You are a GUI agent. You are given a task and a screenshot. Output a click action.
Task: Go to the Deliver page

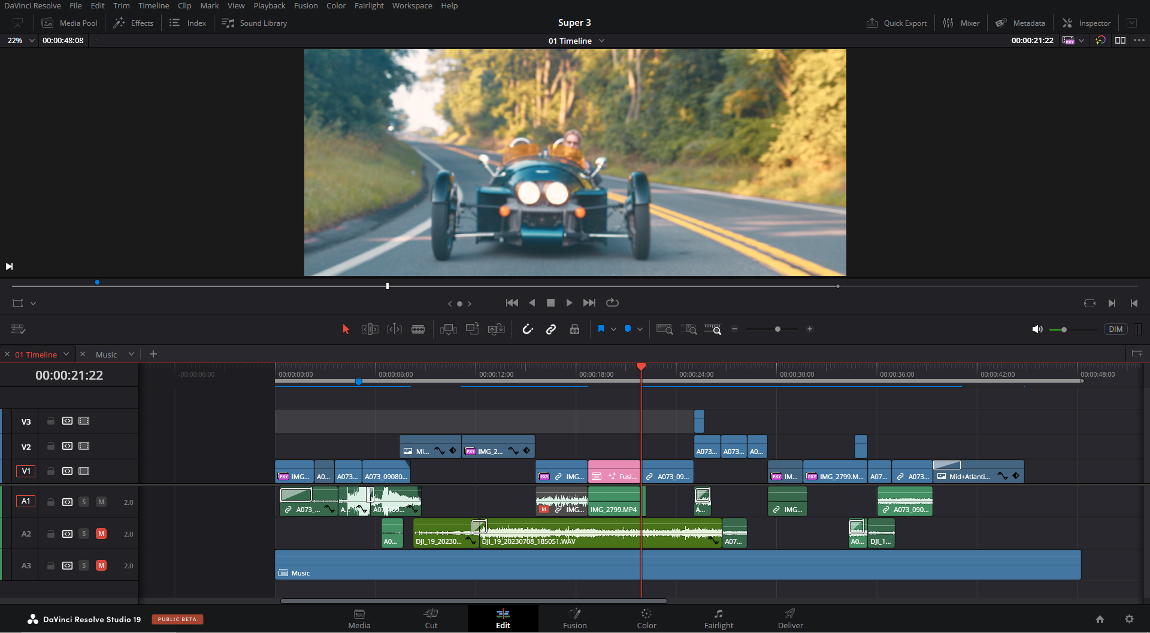point(790,619)
